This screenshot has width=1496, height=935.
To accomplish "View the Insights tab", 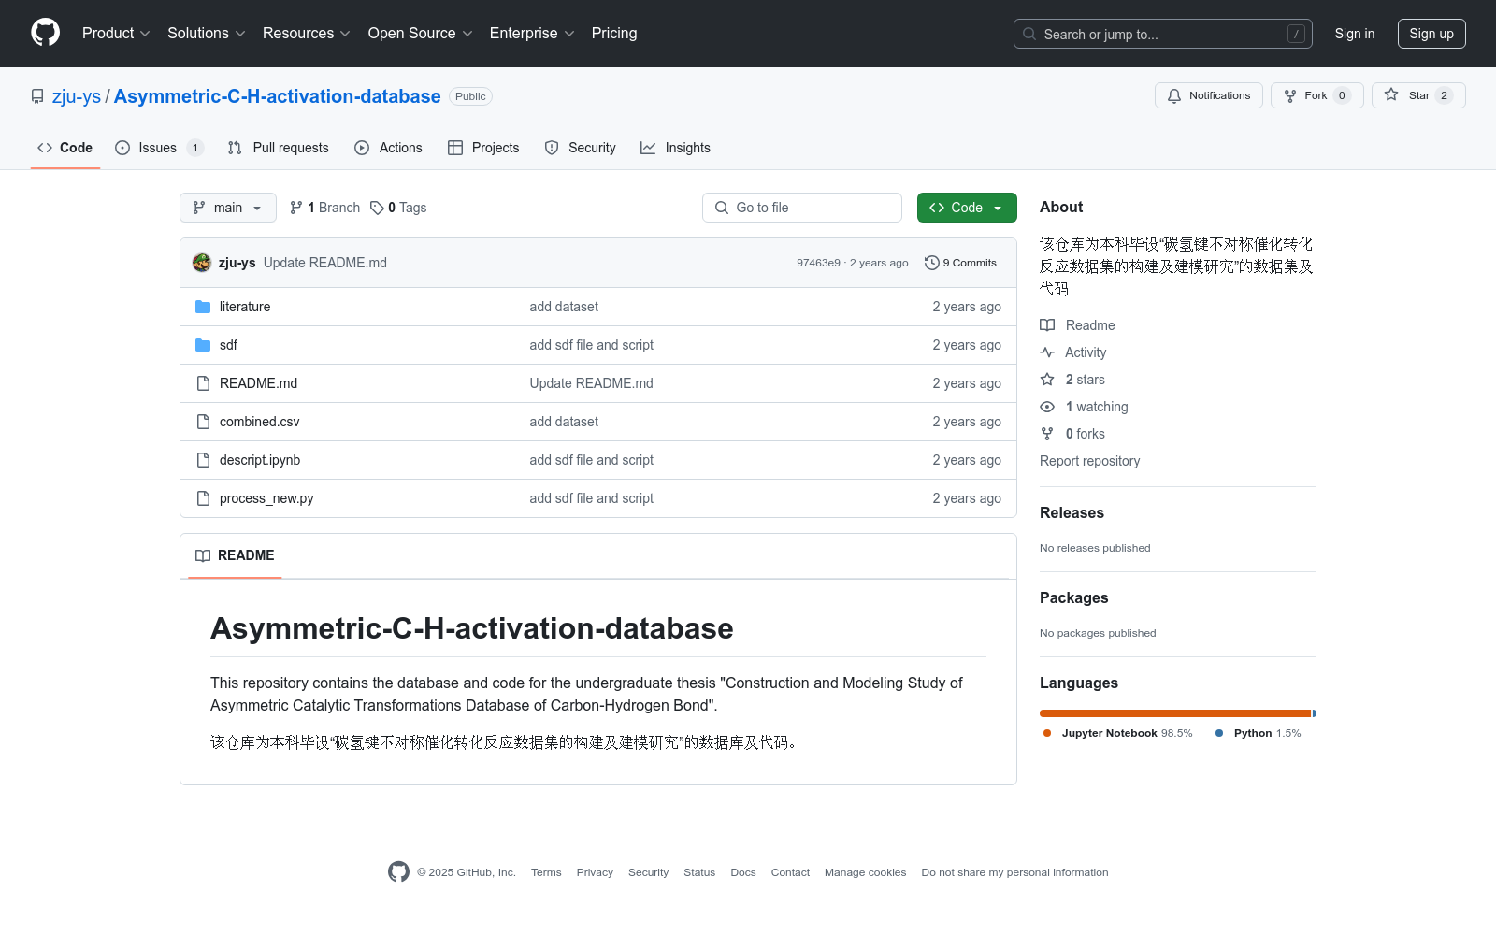I will pos(675,148).
